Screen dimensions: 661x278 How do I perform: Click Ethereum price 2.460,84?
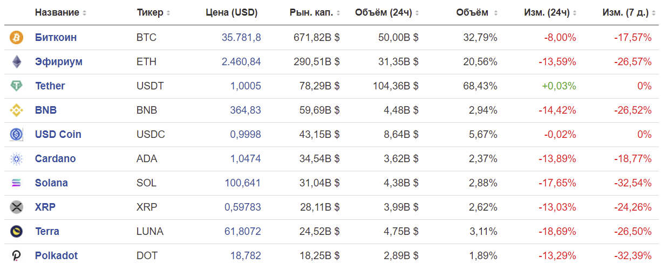[x=241, y=62]
